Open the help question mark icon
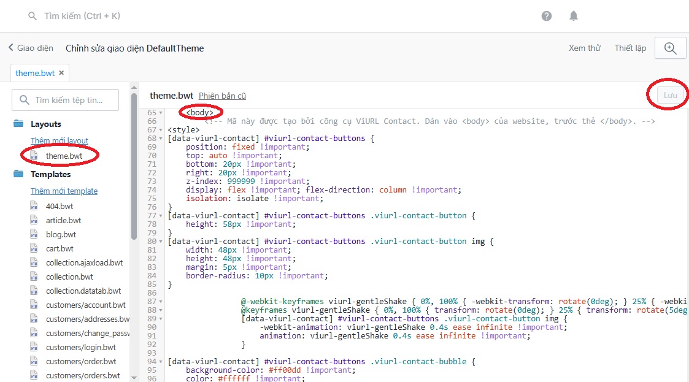The height and width of the screenshot is (382, 689). pos(546,16)
